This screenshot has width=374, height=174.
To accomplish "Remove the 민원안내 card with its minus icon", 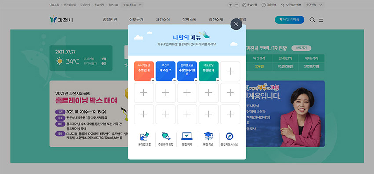I will point(217,80).
